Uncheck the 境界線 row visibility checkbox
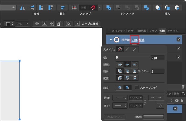 178,39
